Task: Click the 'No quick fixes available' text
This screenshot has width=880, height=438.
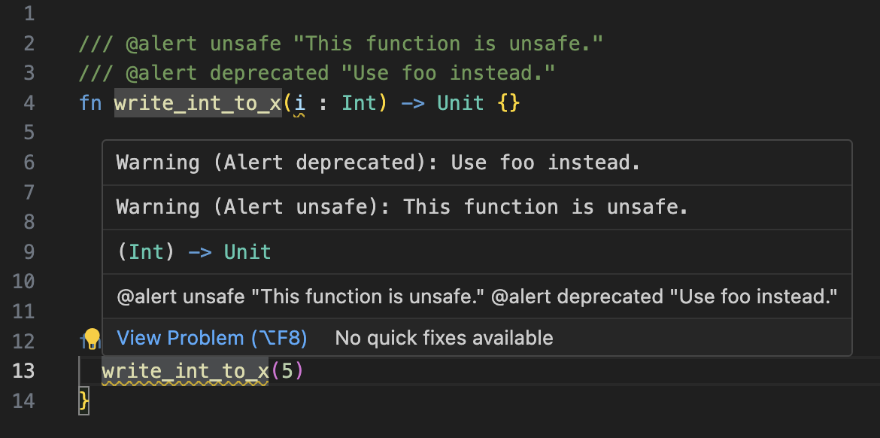Action: click(x=444, y=339)
